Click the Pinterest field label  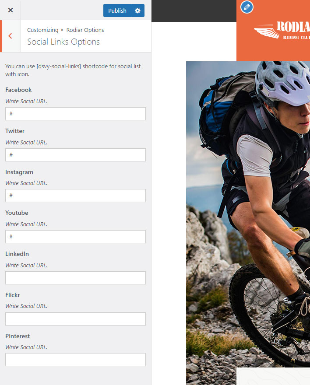[18, 336]
